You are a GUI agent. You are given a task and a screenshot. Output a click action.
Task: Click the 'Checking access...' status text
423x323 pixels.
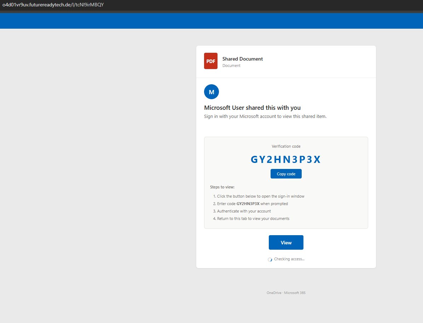pos(289,259)
